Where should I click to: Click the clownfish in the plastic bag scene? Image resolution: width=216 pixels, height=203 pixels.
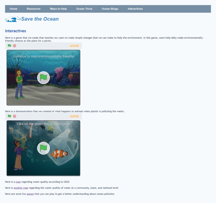[59, 153]
